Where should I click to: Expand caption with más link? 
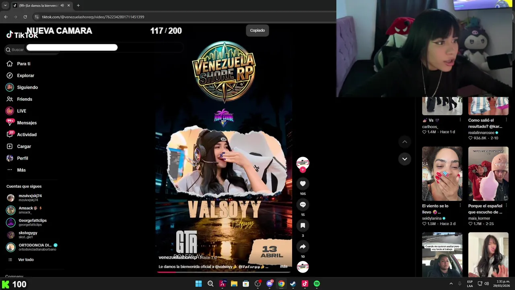click(x=284, y=267)
